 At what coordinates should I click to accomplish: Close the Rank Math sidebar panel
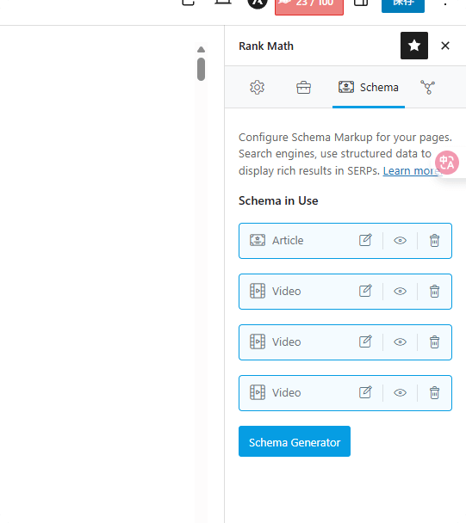445,46
